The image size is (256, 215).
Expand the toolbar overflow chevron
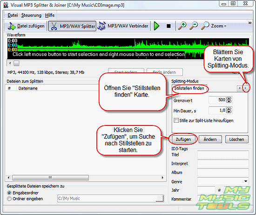(x=250, y=23)
